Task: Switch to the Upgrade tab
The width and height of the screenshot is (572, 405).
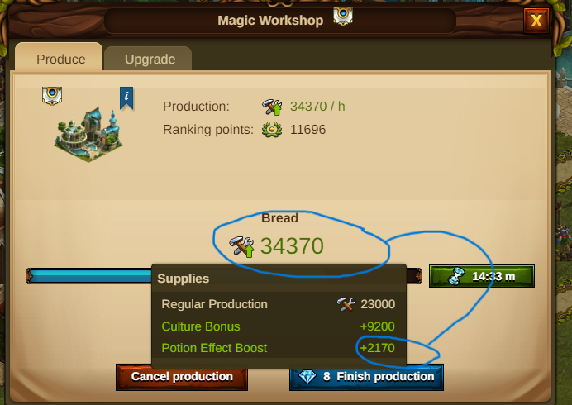Action: coord(148,59)
